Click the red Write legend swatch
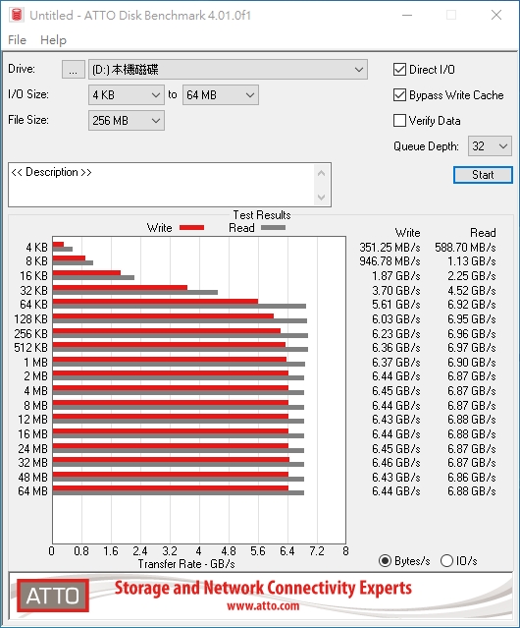520x628 pixels. point(192,227)
